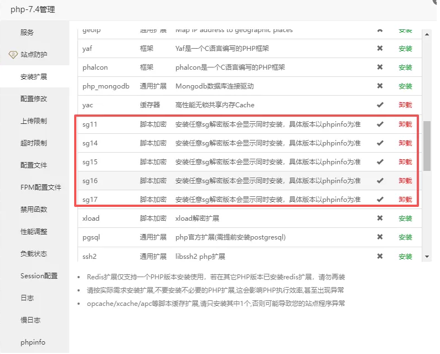This screenshot has width=440, height=354.
Task: Click the libssh2 php扩展 description
Action: tap(200, 257)
